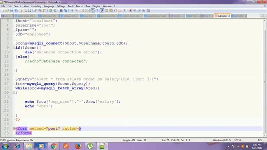Click the mysqli_connect function text
This screenshot has height=150, width=267.
click(46, 43)
